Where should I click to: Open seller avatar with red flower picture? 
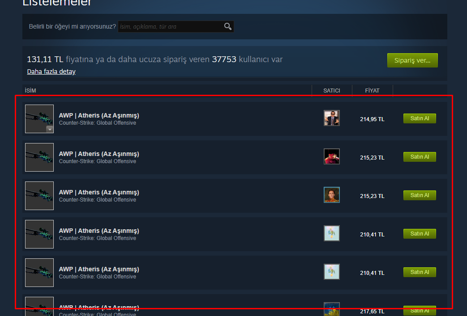point(331,156)
